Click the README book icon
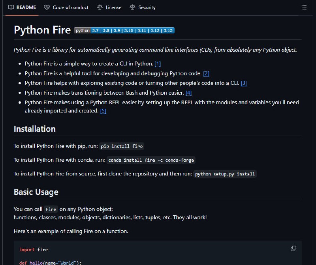Screen dimensions: 316x265 tap(11, 7)
